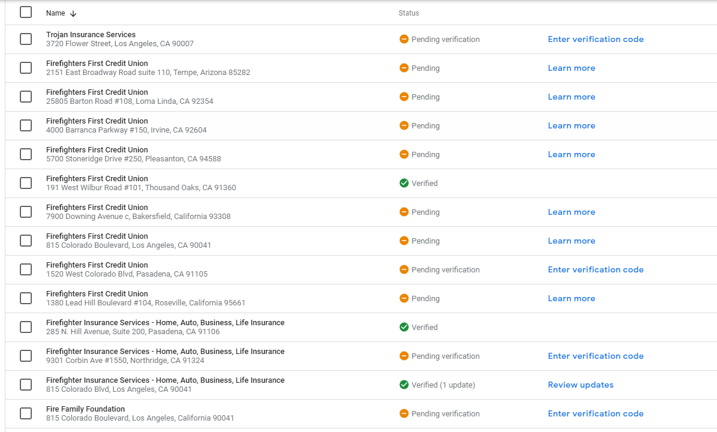The height and width of the screenshot is (432, 717).
Task: Check the box for 1520 West Colorado Blvd
Action: point(26,269)
